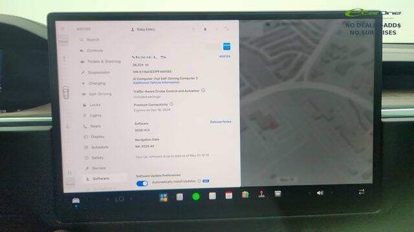Image resolution: width=414 pixels, height=232 pixels.
Task: Open the Toybox app icon
Action: [x=245, y=195]
